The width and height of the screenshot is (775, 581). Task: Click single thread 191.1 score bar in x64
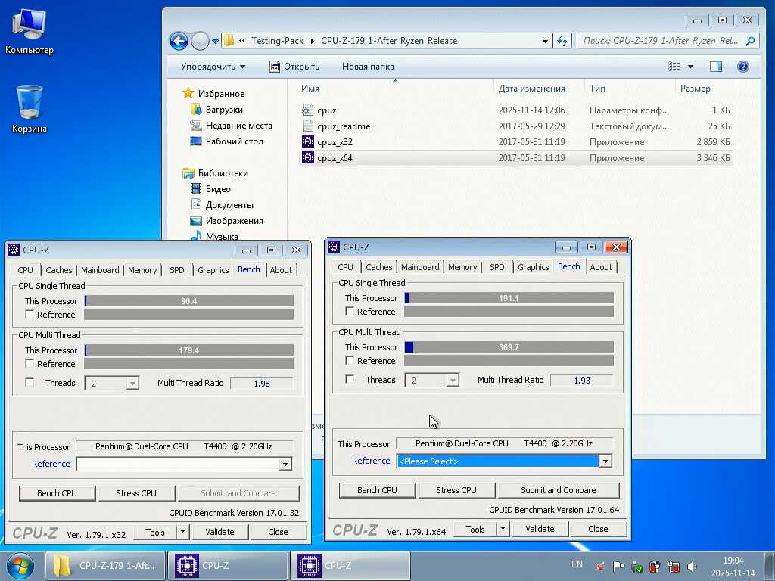[509, 298]
